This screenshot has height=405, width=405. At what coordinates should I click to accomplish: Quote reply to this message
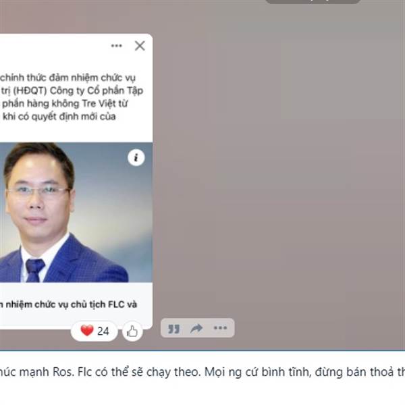(173, 329)
